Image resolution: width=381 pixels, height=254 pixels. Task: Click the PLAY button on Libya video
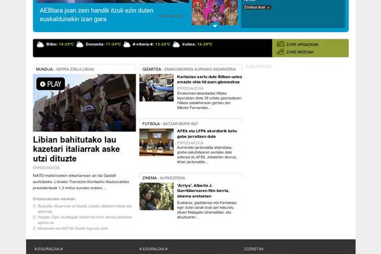point(51,84)
